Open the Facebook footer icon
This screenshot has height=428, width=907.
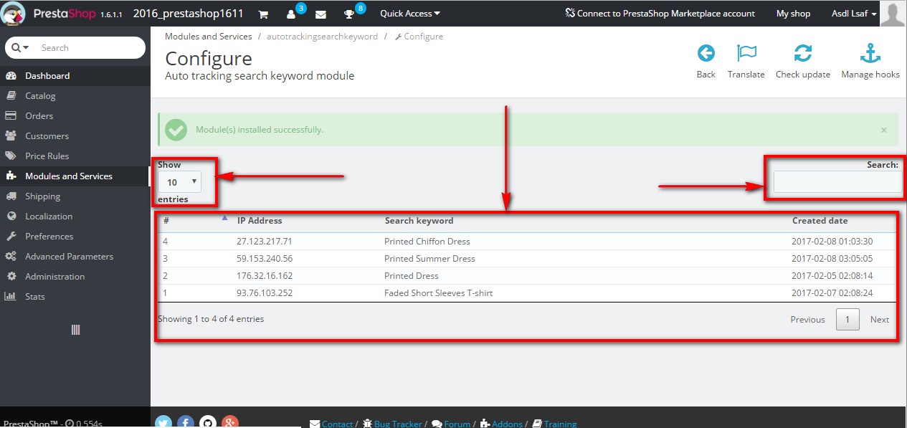(186, 422)
